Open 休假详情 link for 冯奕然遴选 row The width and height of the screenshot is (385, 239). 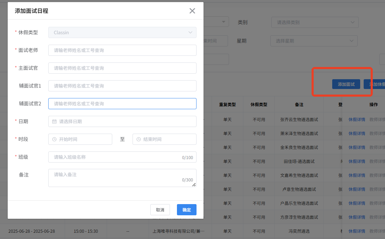point(357,231)
